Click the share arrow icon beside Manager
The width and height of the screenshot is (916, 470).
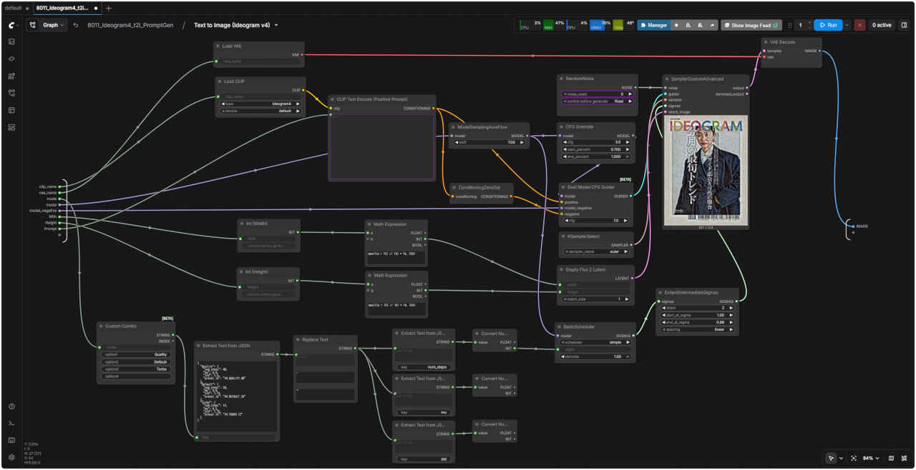click(x=711, y=25)
